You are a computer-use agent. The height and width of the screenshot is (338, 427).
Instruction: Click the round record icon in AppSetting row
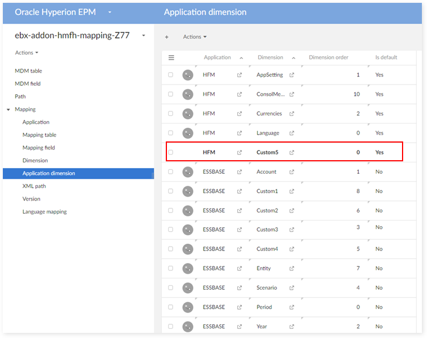(x=187, y=75)
